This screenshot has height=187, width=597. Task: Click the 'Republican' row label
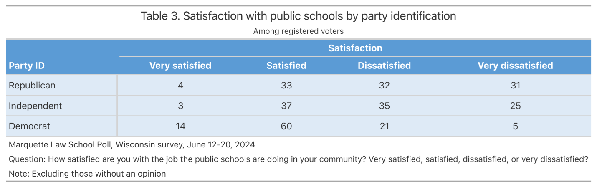coord(32,86)
